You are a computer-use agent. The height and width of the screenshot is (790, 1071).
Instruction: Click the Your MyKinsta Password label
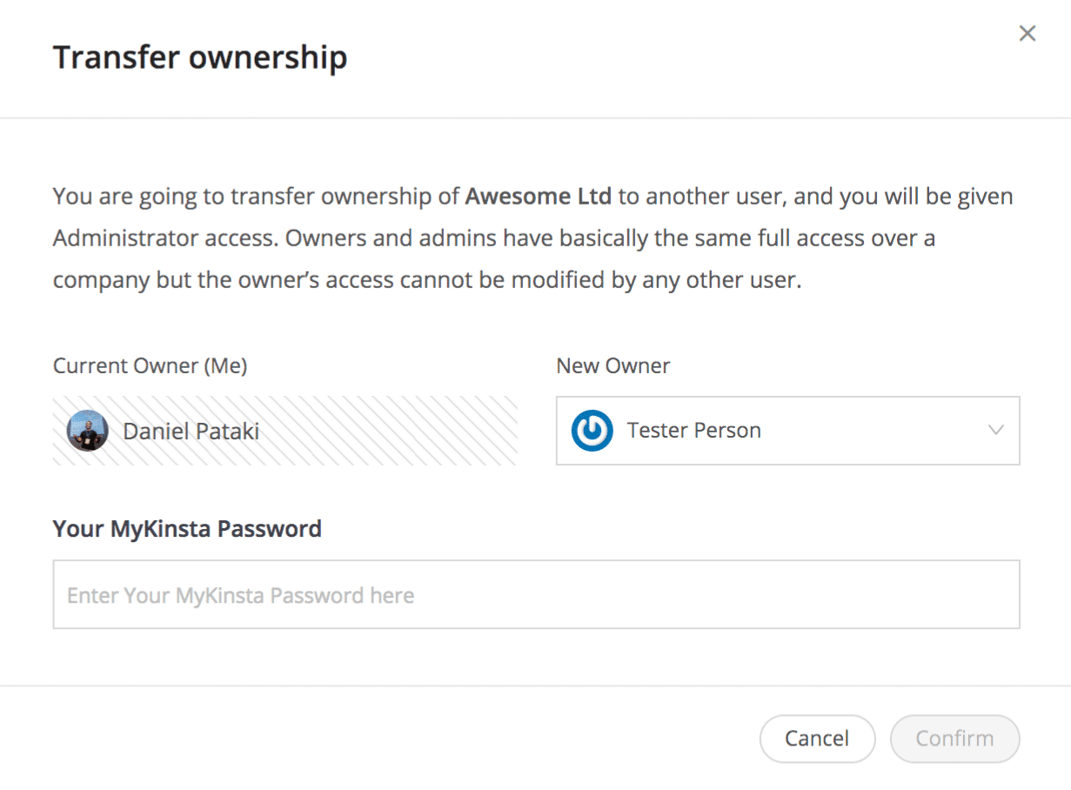187,529
